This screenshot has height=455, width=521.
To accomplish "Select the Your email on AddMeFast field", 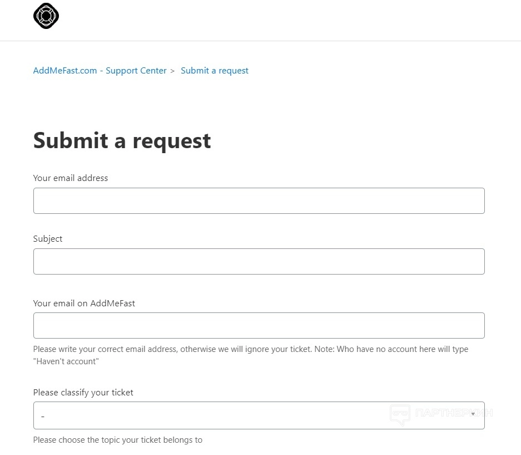I will pyautogui.click(x=259, y=325).
